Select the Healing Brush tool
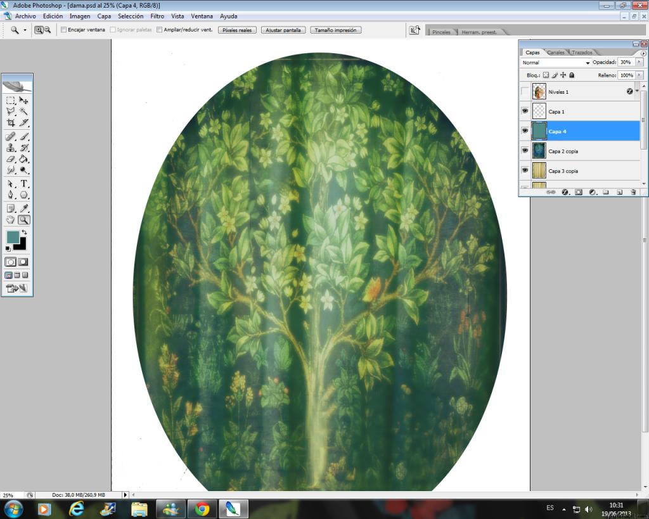This screenshot has height=519, width=649. (x=11, y=137)
